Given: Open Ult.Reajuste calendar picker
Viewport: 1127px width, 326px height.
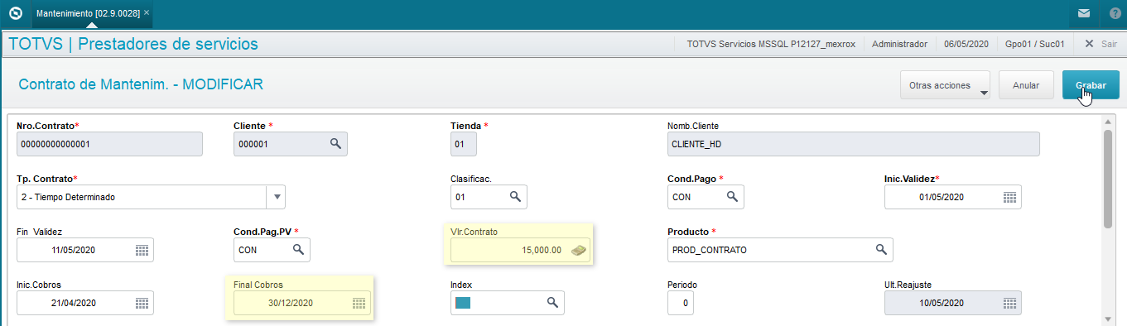Looking at the screenshot, I should [x=1009, y=303].
